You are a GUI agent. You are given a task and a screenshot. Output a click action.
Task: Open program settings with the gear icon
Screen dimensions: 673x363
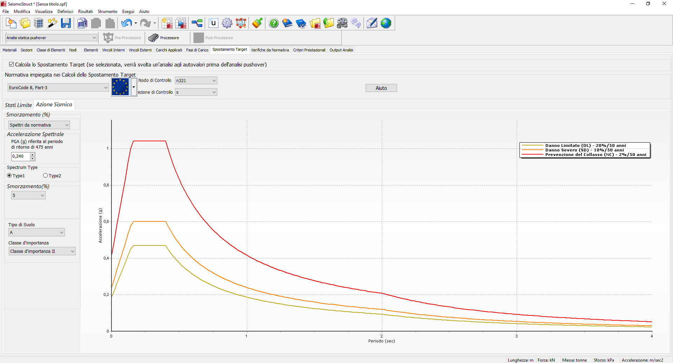tap(227, 23)
